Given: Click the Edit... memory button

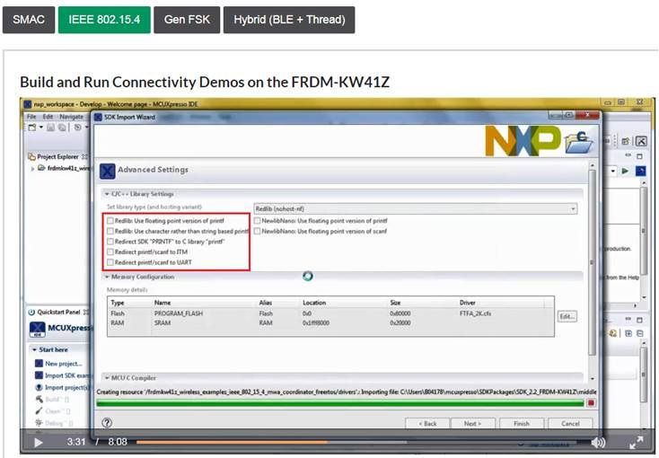Looking at the screenshot, I should pyautogui.click(x=567, y=316).
